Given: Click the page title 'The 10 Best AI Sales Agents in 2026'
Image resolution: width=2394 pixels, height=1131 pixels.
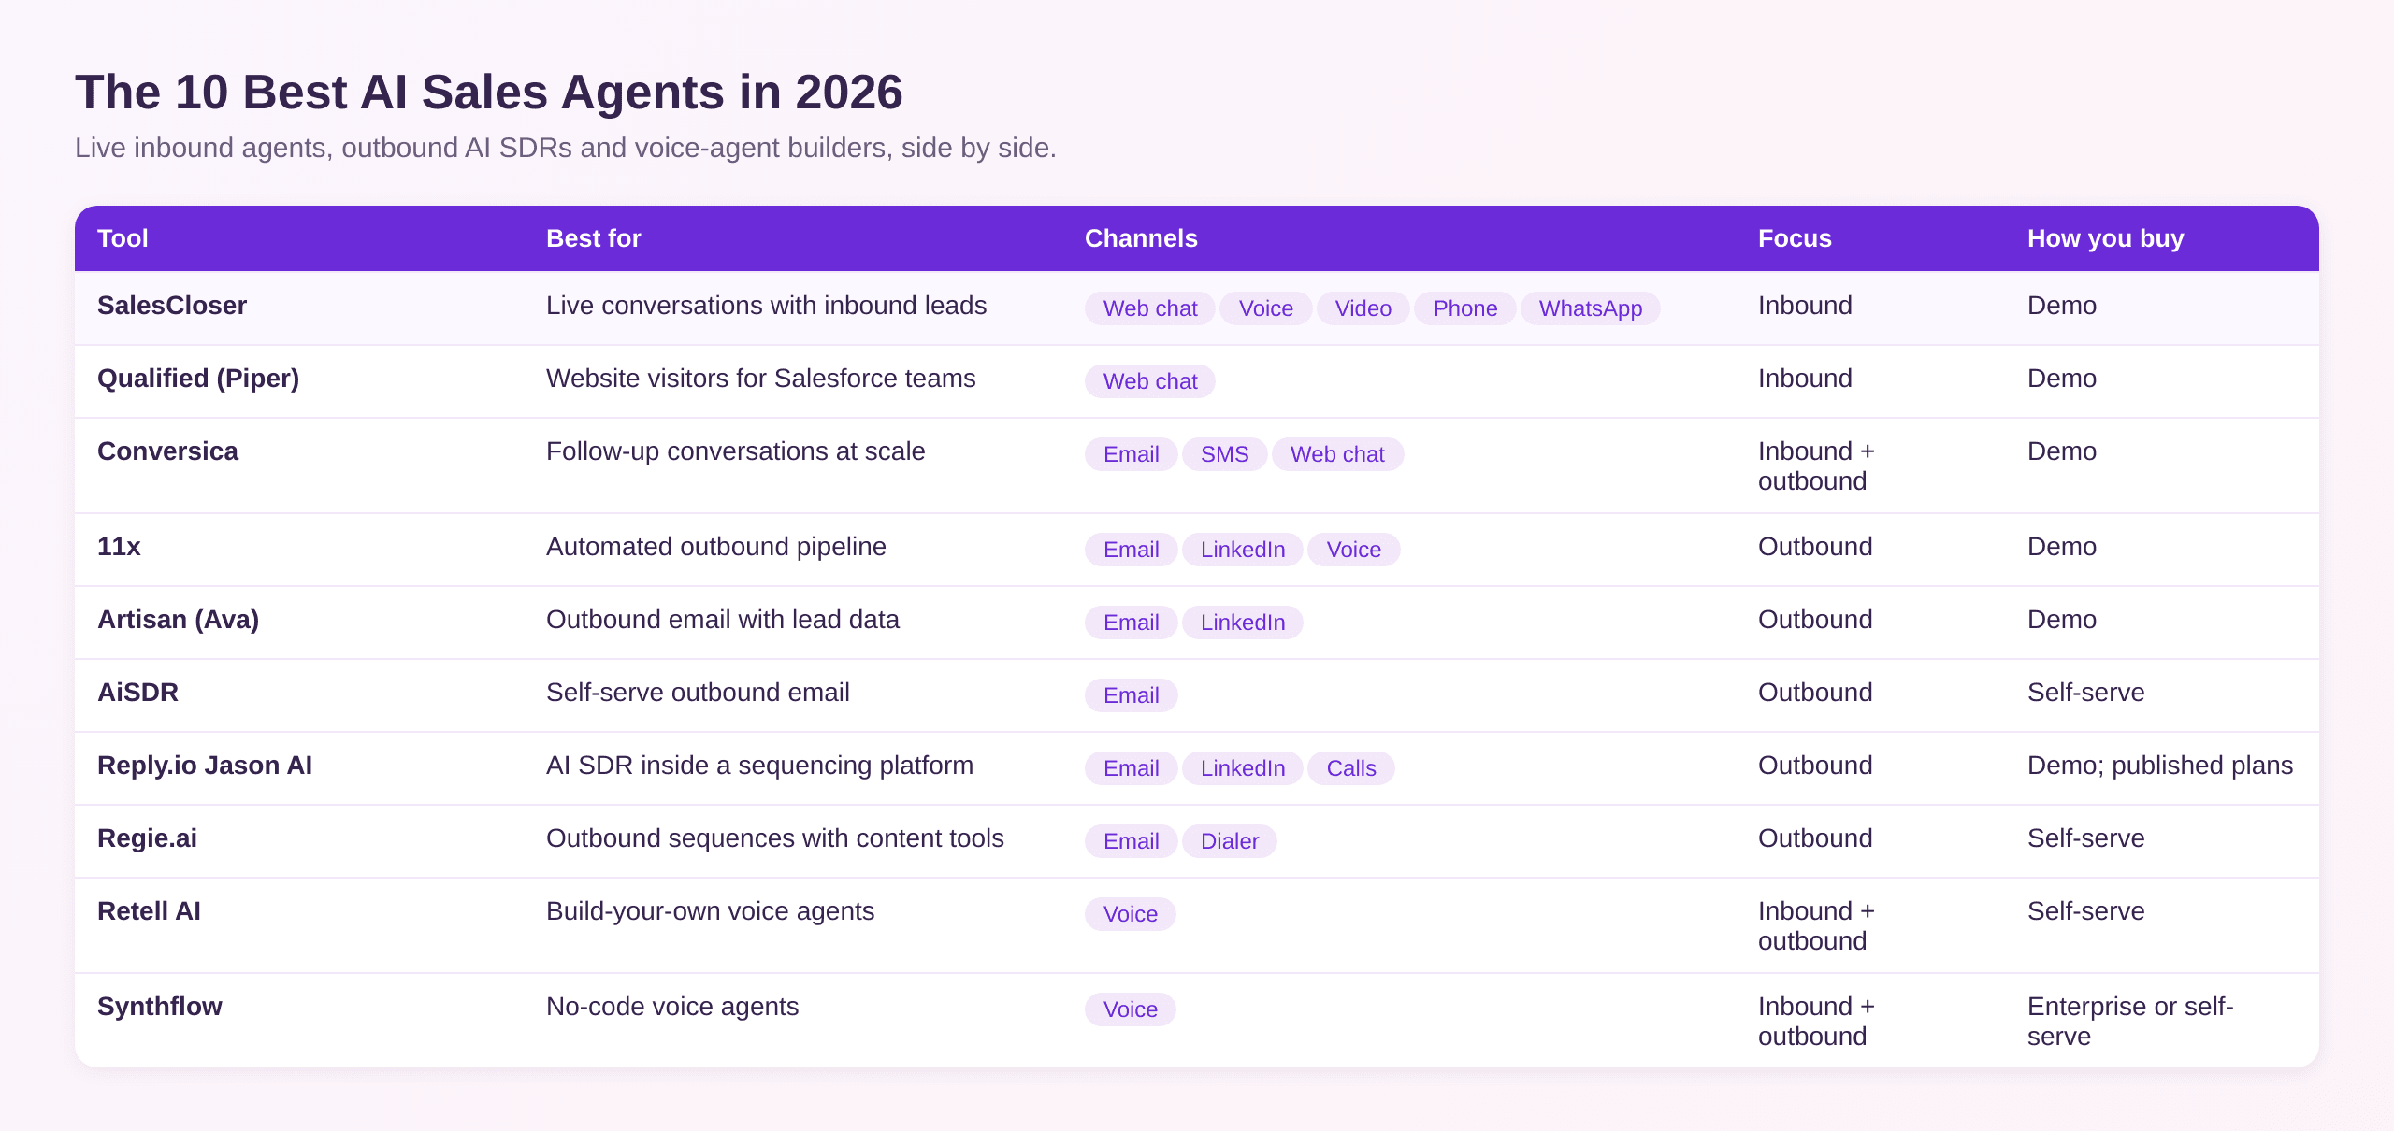Looking at the screenshot, I should point(488,93).
